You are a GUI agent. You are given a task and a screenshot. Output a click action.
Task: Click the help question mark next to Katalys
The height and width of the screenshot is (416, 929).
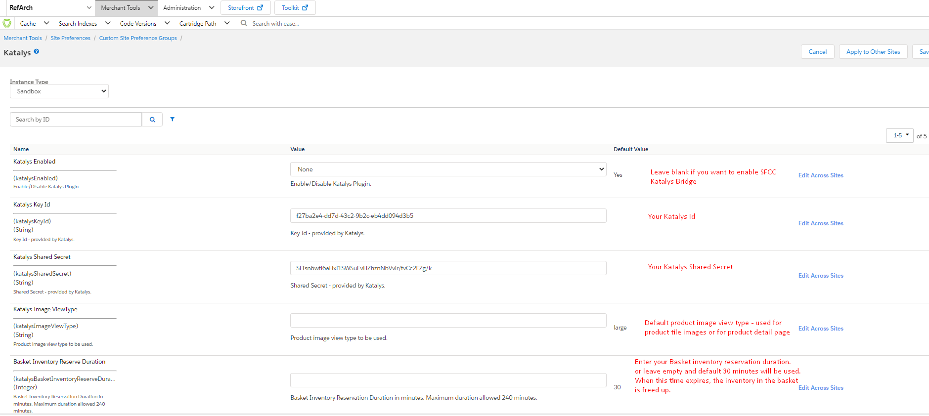37,51
